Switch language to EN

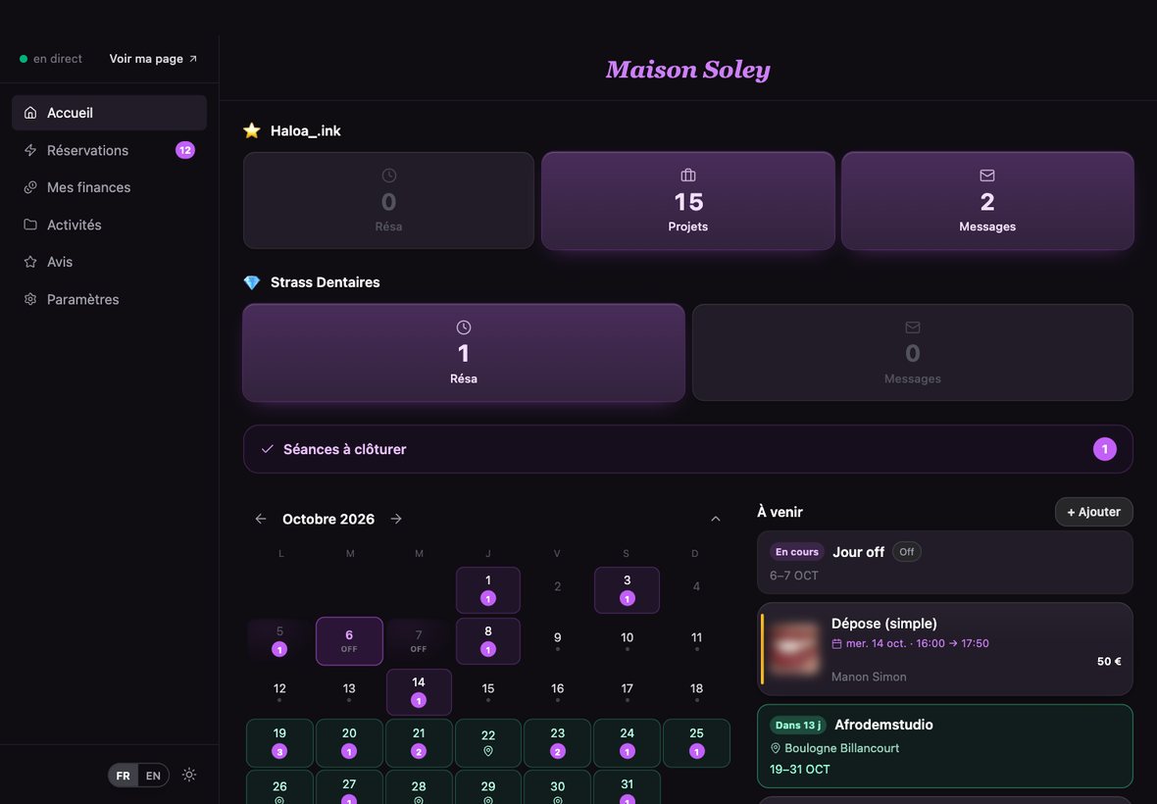coord(154,776)
